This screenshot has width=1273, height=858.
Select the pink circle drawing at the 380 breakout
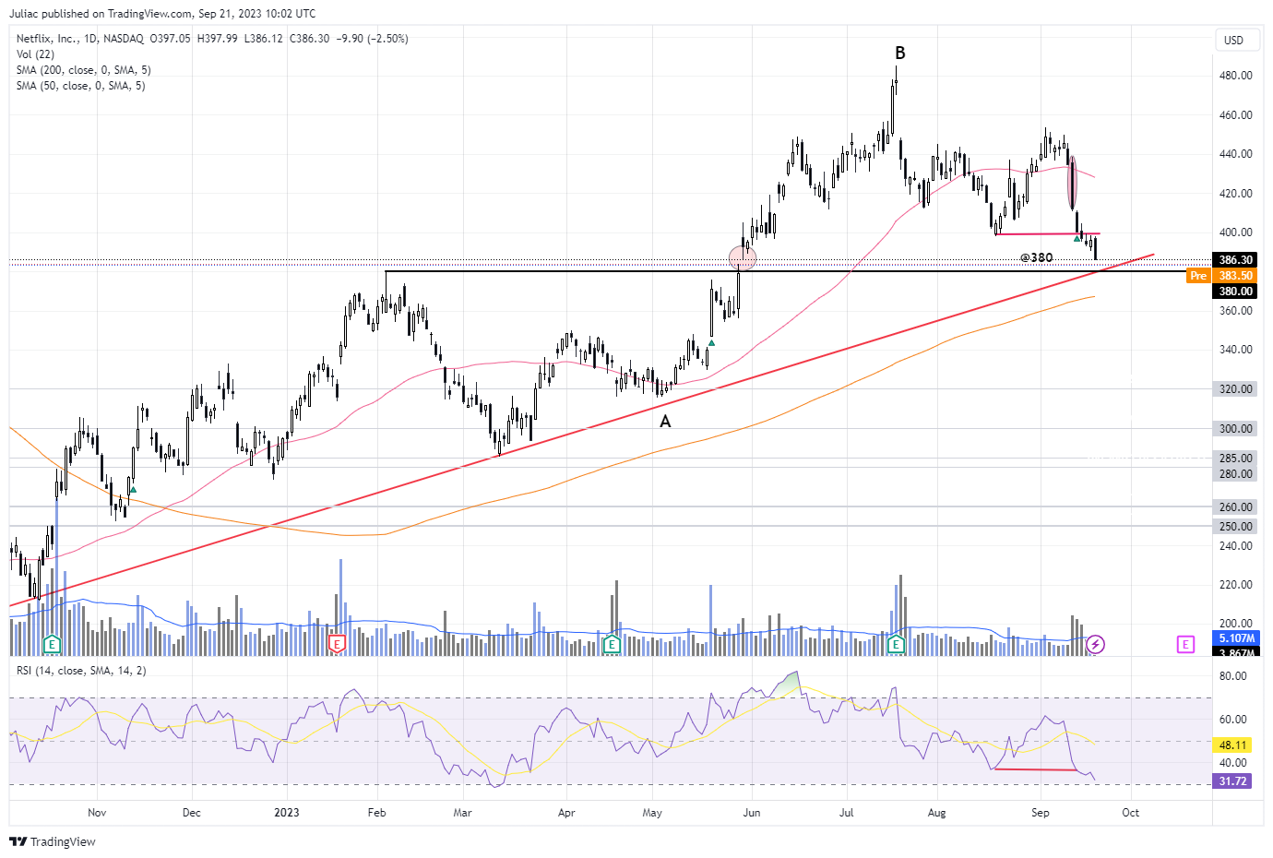[x=743, y=258]
